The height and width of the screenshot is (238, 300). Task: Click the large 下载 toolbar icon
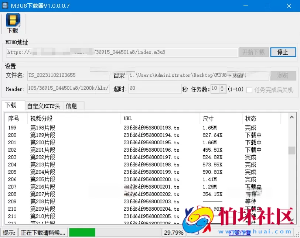point(12,23)
